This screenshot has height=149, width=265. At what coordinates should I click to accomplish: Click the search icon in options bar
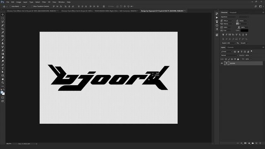[x=256, y=7]
